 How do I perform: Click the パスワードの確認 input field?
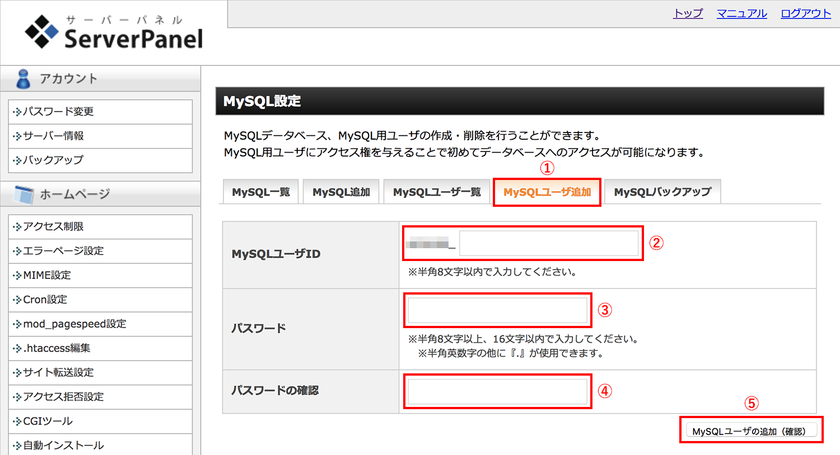point(497,391)
